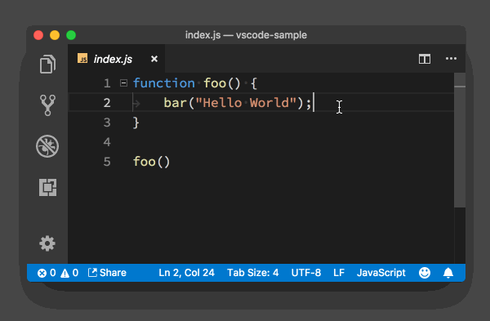This screenshot has height=321, width=490.
Task: Open the Debug view
Action: pyautogui.click(x=47, y=146)
